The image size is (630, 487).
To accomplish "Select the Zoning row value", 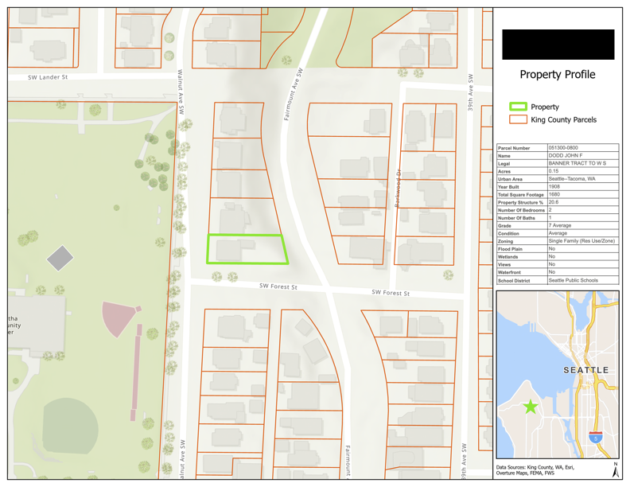I will pos(582,241).
